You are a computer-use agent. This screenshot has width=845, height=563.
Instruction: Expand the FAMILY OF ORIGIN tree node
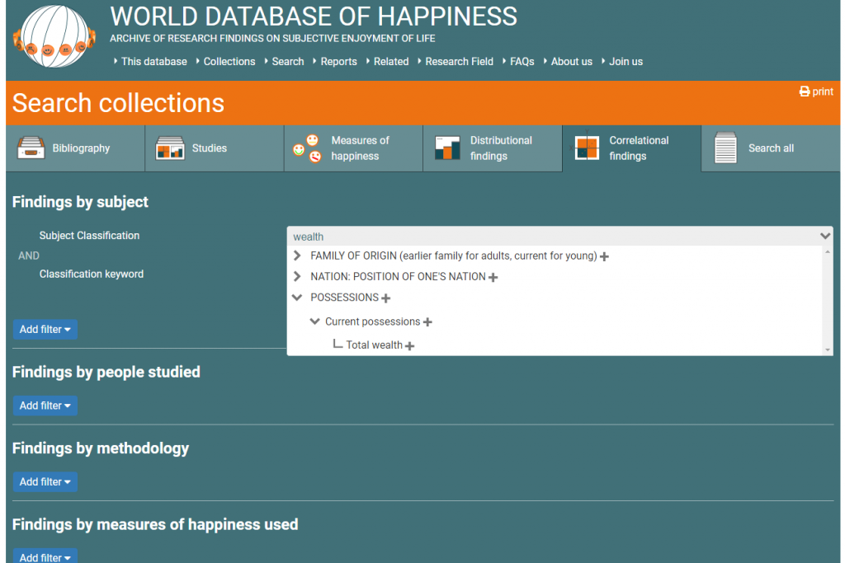[297, 256]
